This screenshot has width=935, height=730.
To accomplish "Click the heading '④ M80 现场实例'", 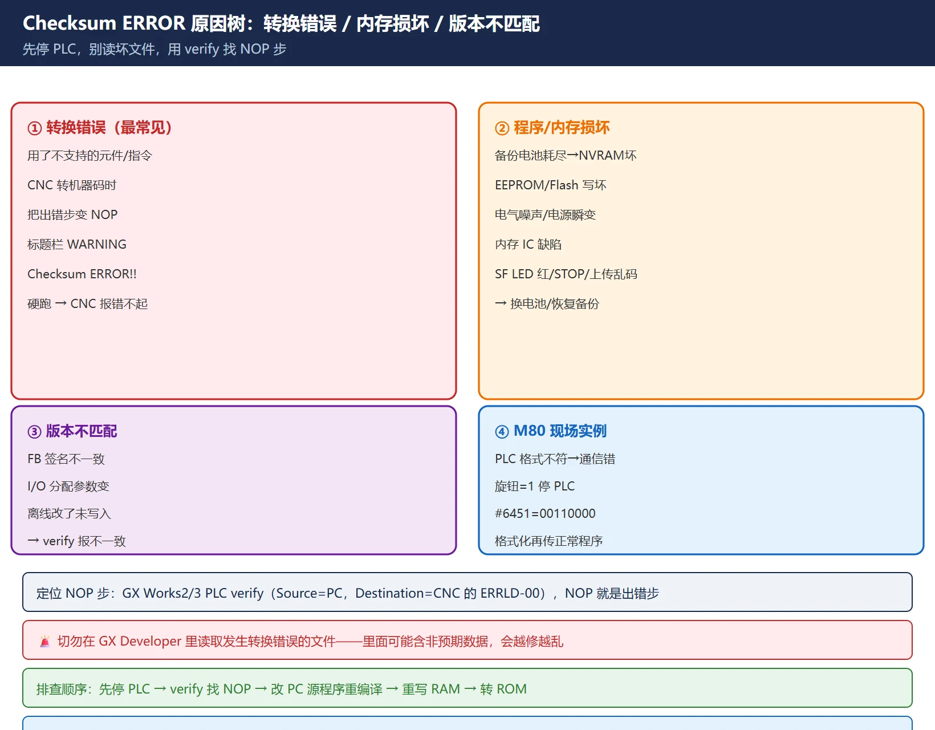I will [551, 431].
